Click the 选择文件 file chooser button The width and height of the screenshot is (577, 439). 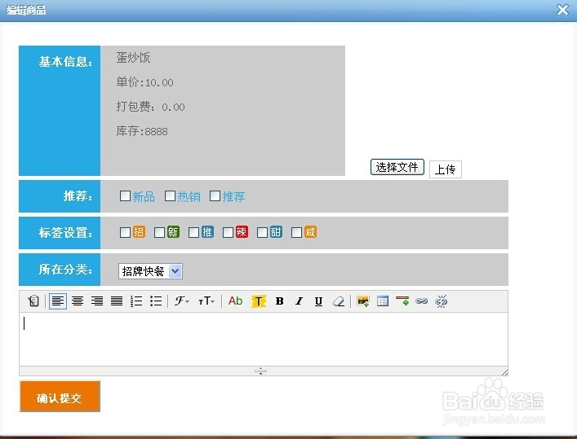point(397,167)
